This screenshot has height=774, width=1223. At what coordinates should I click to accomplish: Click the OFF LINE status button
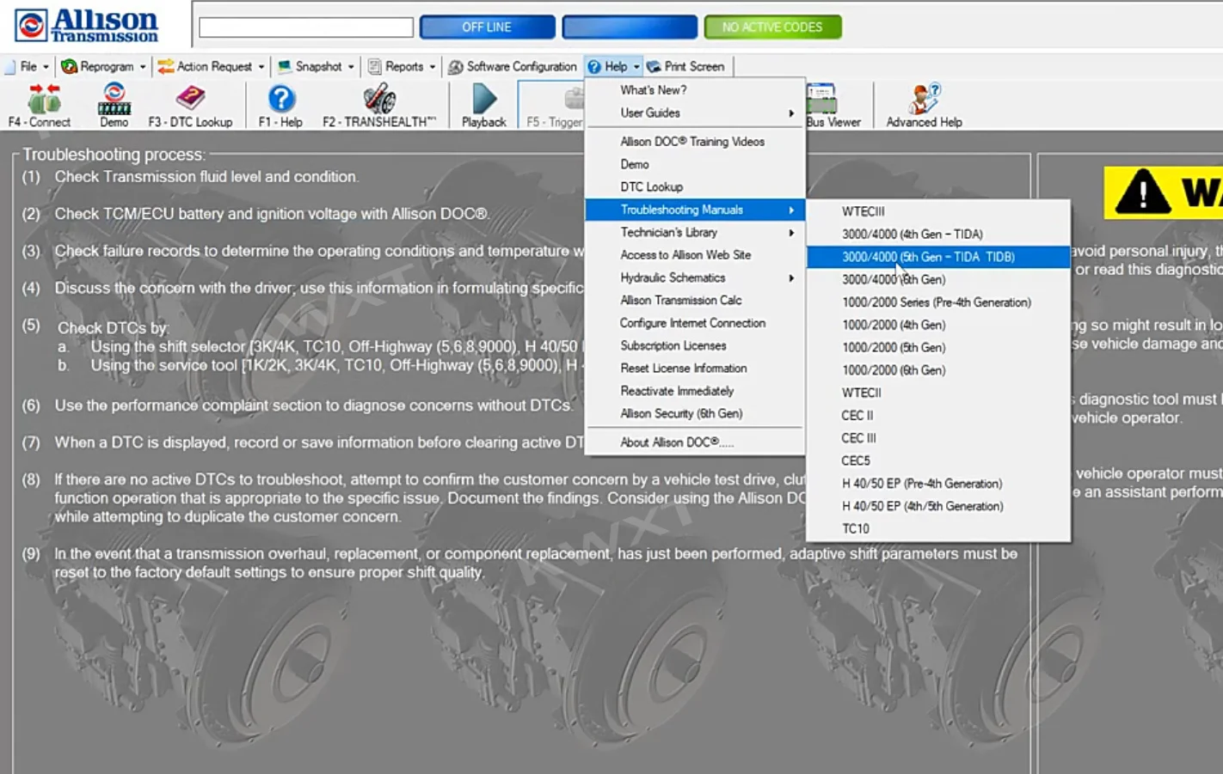pyautogui.click(x=488, y=27)
